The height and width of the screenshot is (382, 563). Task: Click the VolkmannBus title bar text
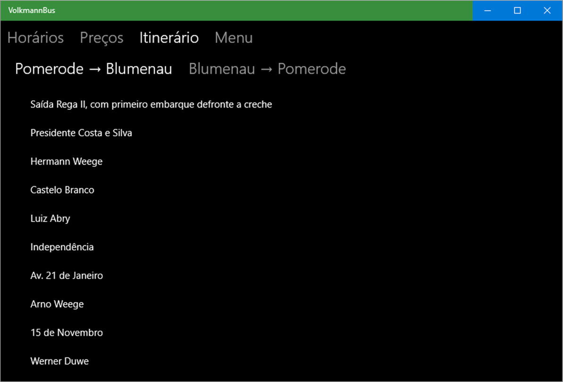32,10
